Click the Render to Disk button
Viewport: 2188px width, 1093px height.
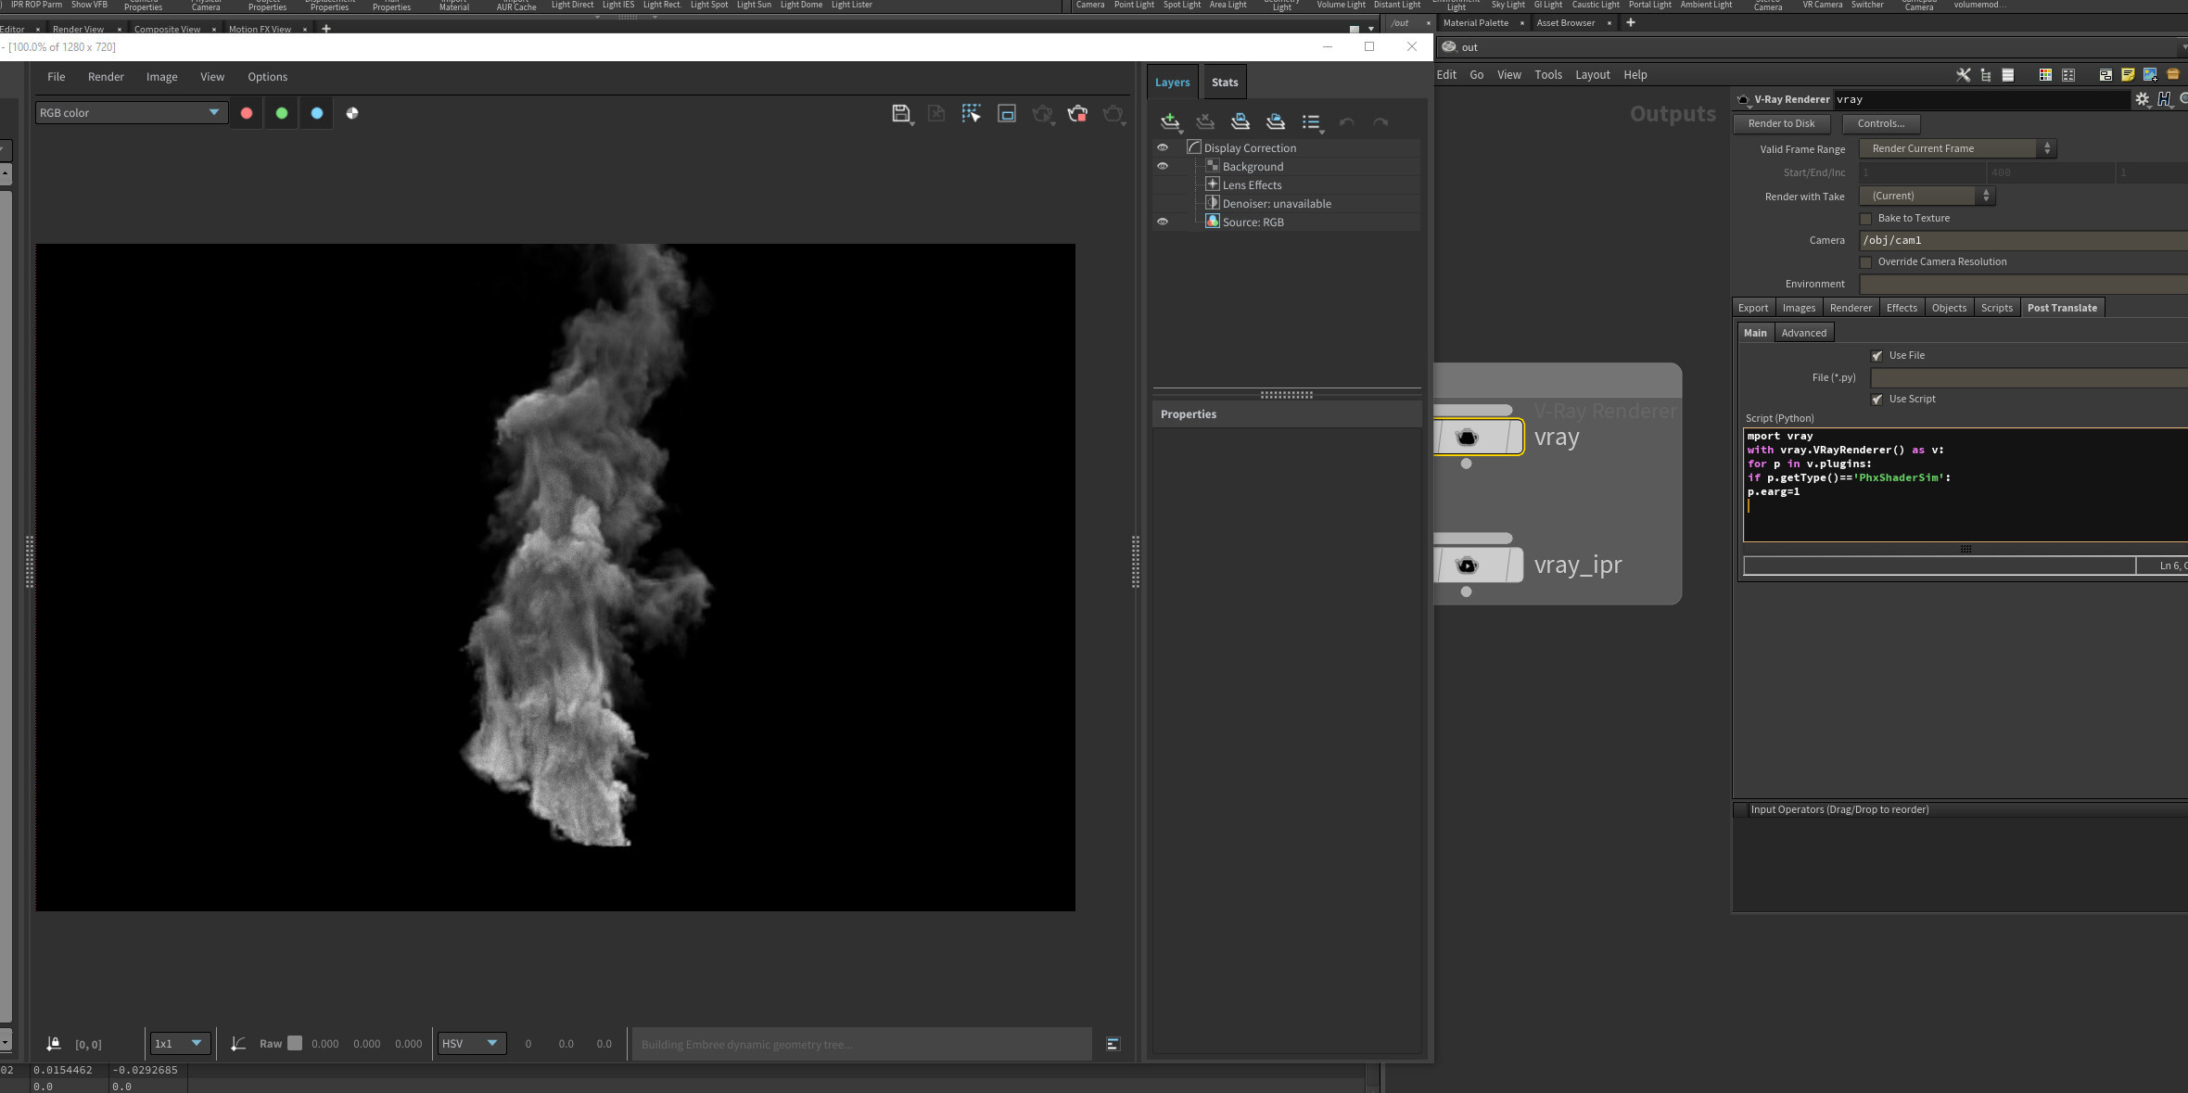pos(1781,123)
